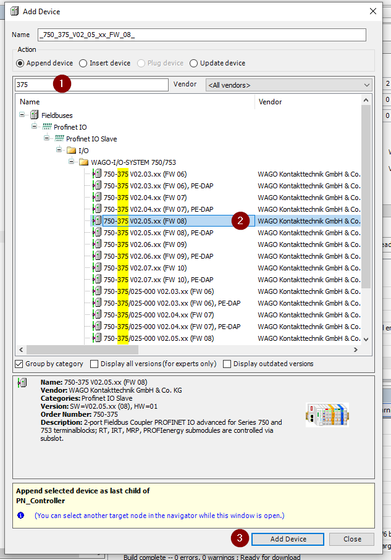Click icon of selected 750-375 V02.05.xx (FW 08)
Viewport: 391px width, 560px height.
(x=97, y=220)
